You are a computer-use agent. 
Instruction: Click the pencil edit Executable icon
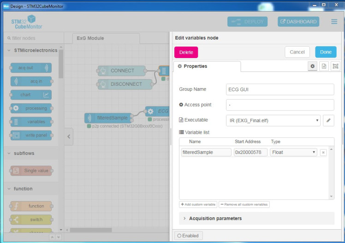coord(328,120)
